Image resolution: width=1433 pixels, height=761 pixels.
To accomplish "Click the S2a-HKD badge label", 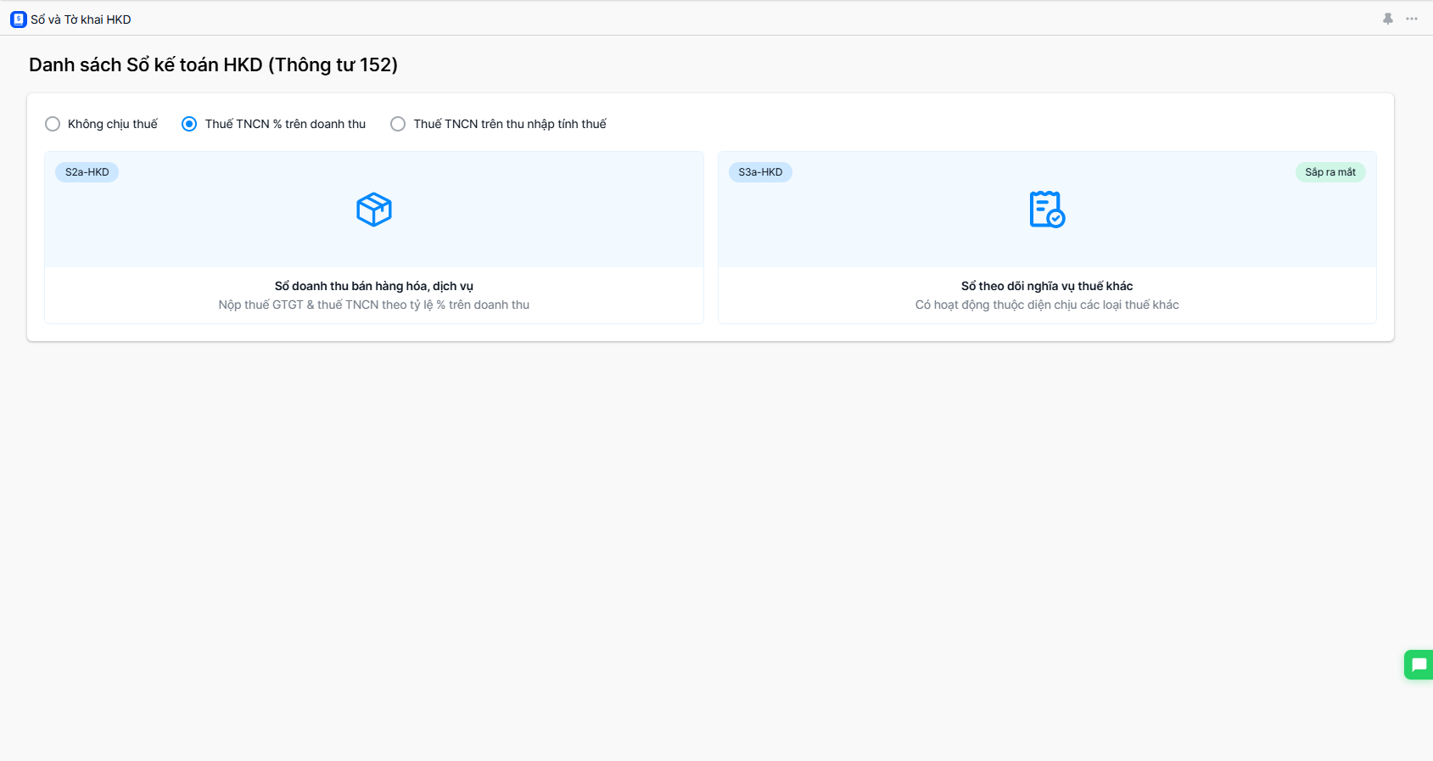I will 87,172.
